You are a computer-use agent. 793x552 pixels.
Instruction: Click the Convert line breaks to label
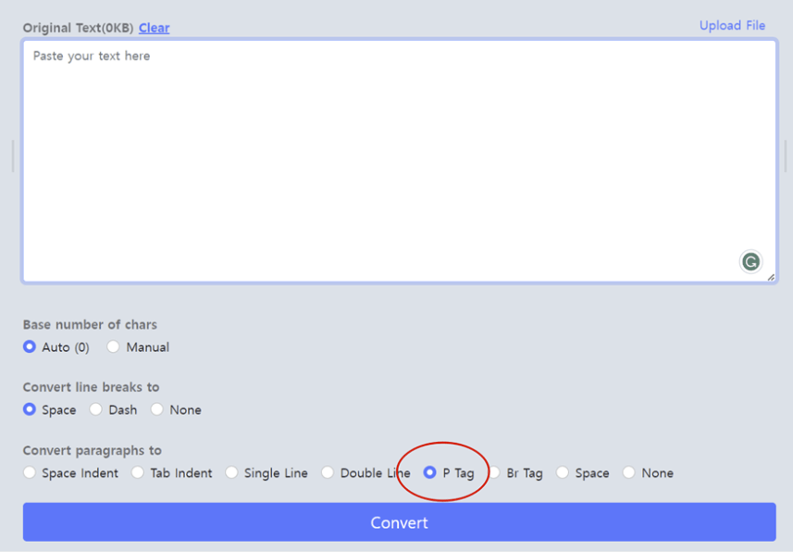pos(91,387)
